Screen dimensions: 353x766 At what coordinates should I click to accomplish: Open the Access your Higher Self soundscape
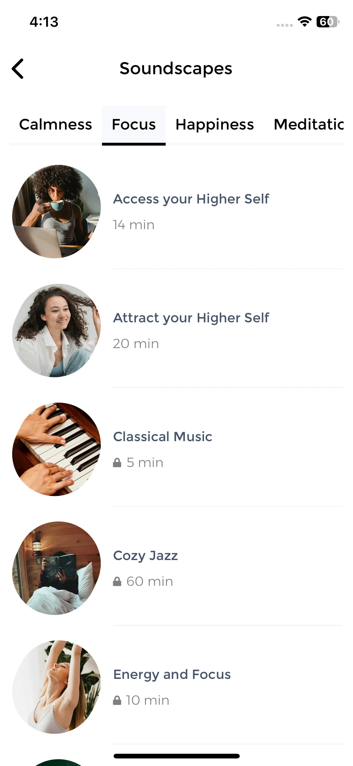pyautogui.click(x=191, y=199)
